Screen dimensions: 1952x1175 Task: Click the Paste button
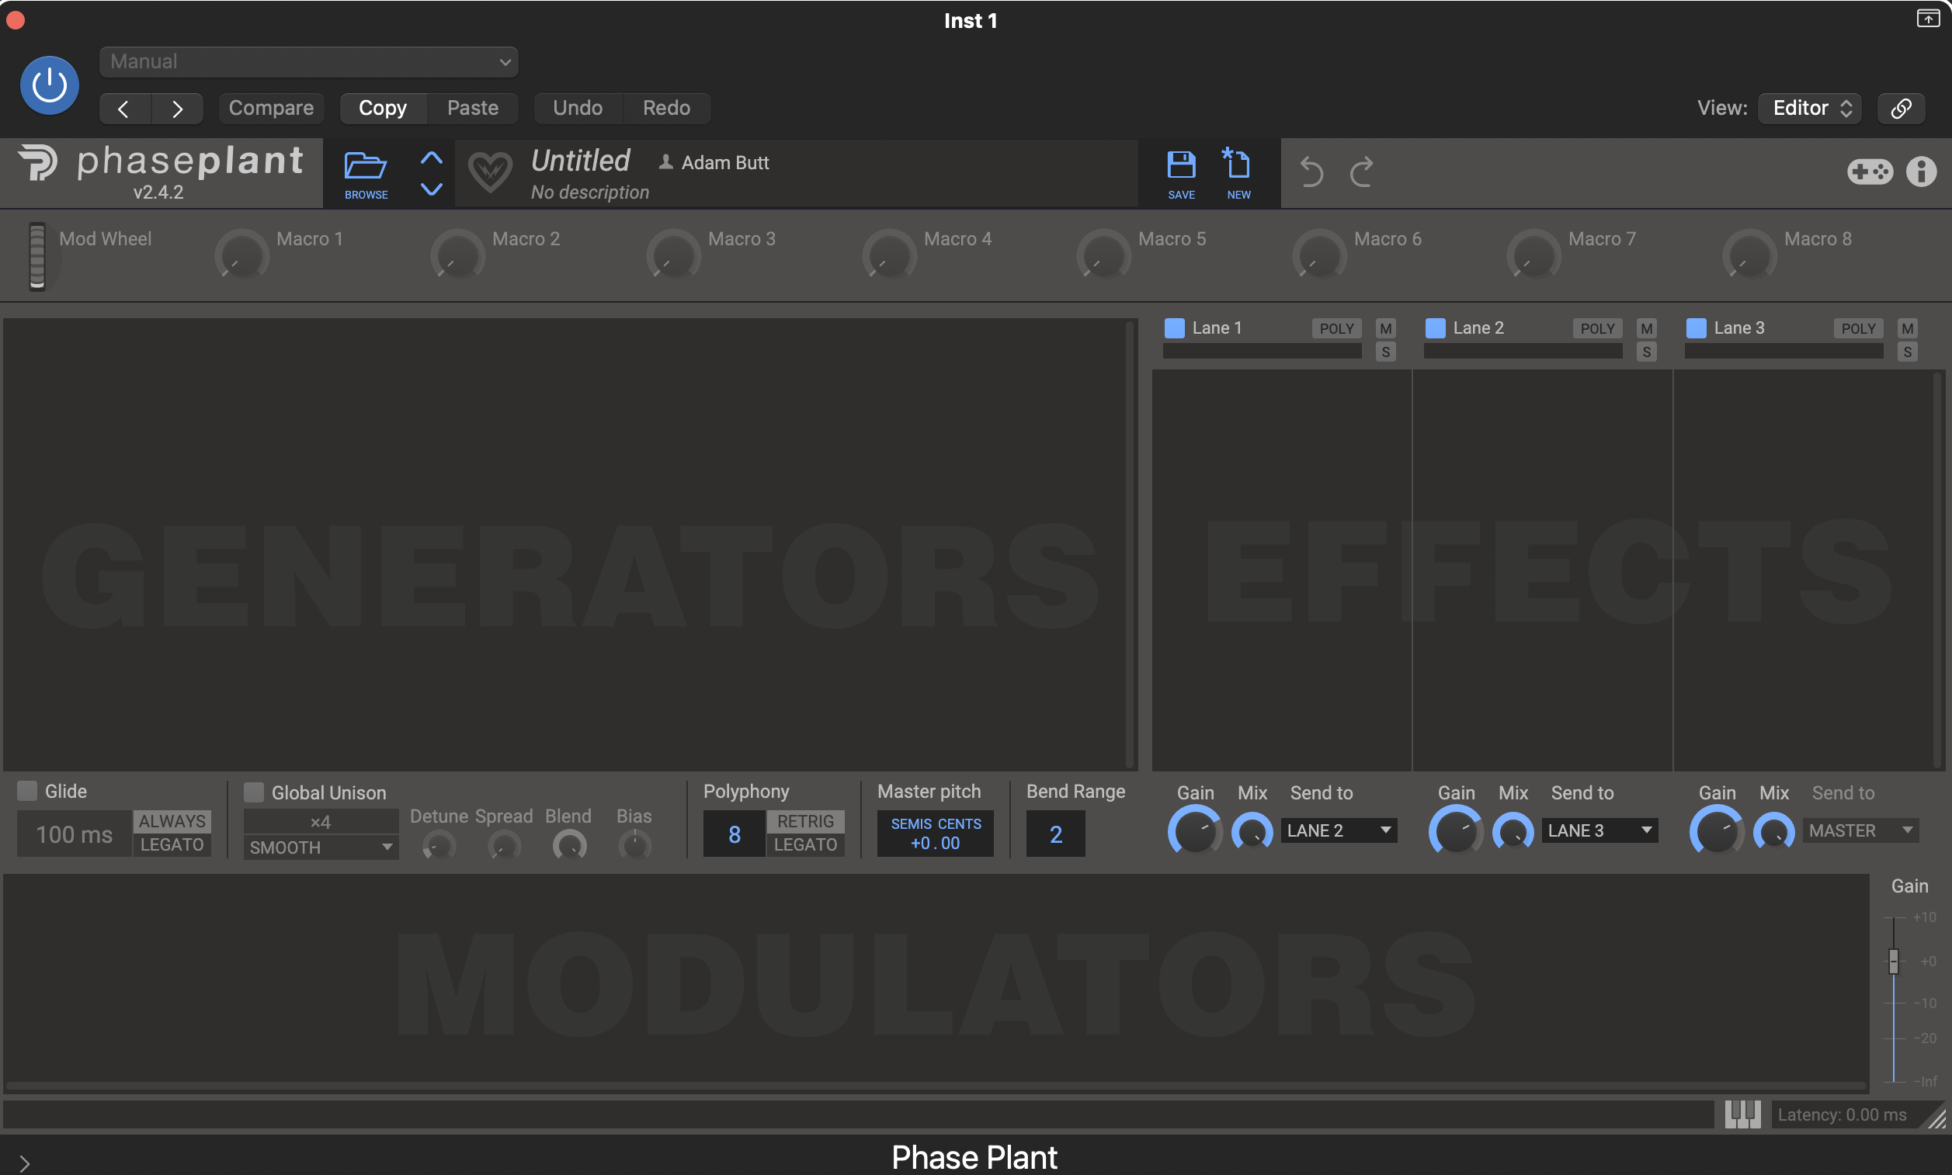click(x=473, y=109)
